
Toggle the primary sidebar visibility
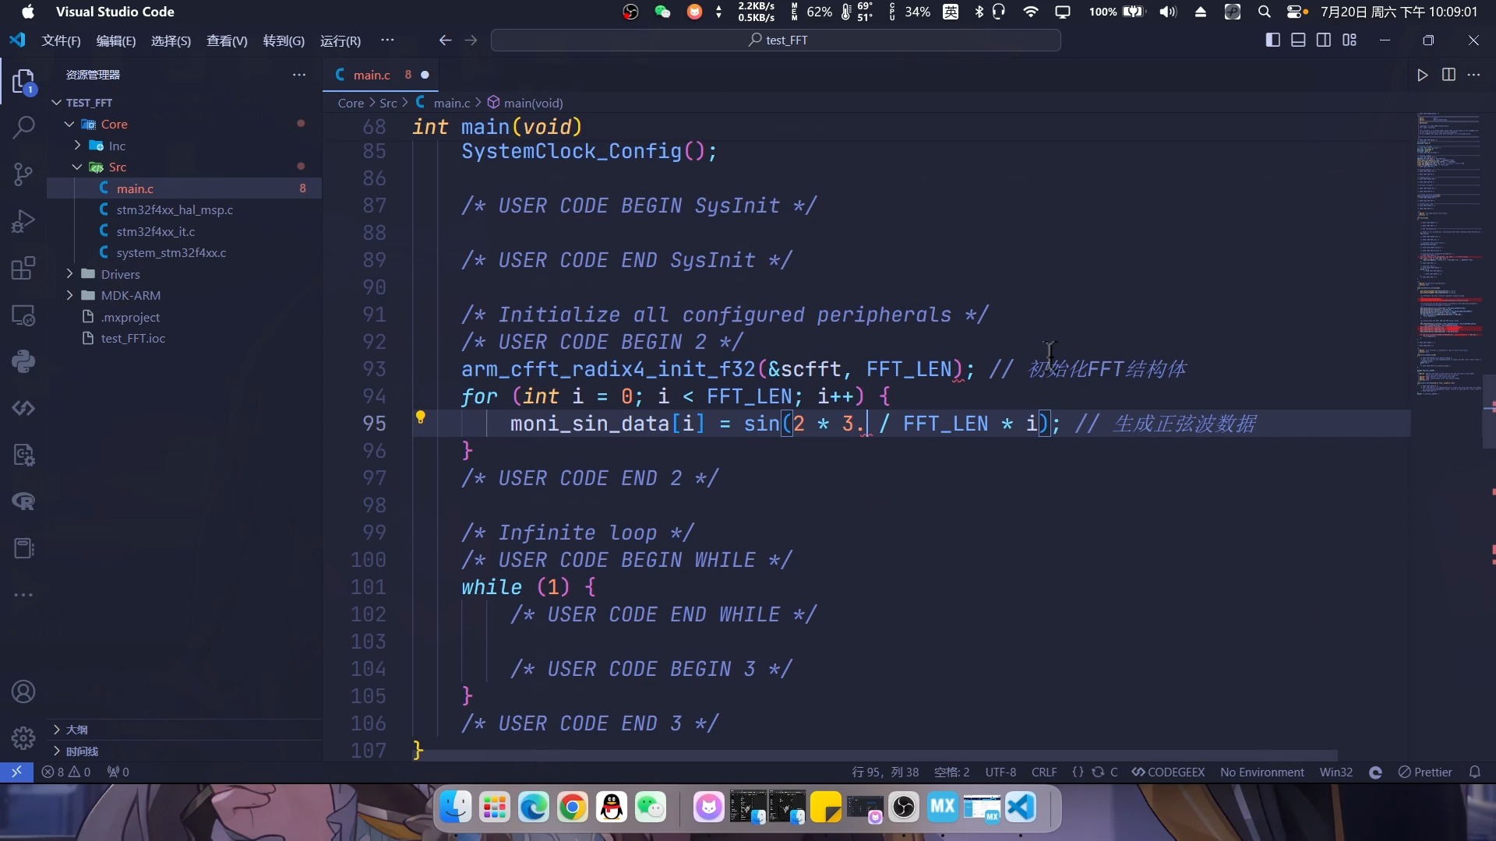[x=1272, y=40]
